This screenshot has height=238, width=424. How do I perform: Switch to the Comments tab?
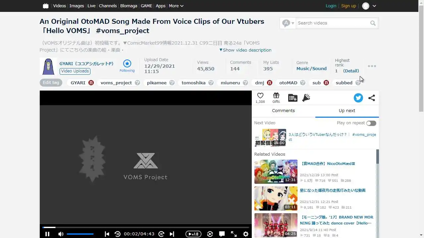(283, 111)
